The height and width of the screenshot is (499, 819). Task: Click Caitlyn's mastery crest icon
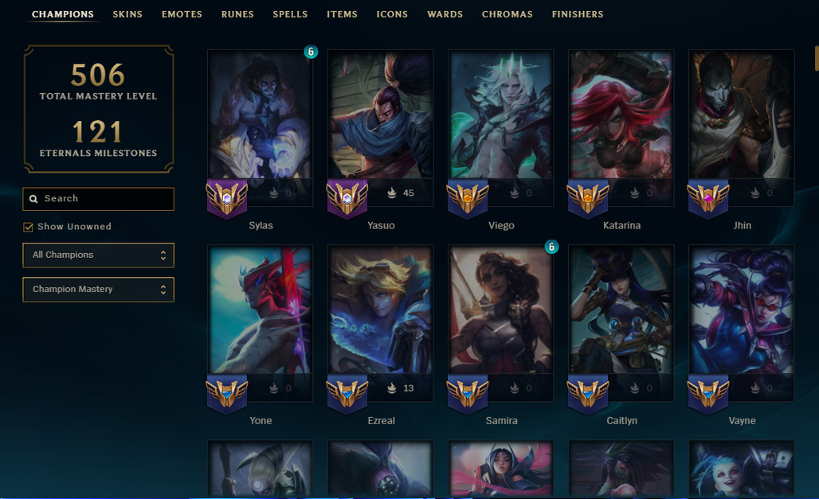[588, 394]
